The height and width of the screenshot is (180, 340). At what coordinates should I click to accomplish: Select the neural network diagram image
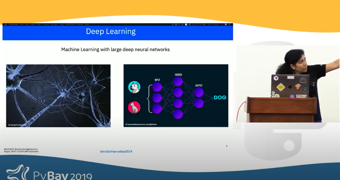[x=176, y=96]
